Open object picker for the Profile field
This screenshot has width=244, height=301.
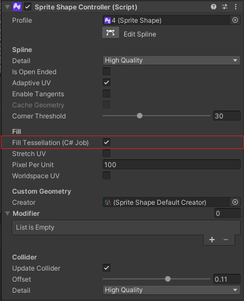(x=235, y=20)
